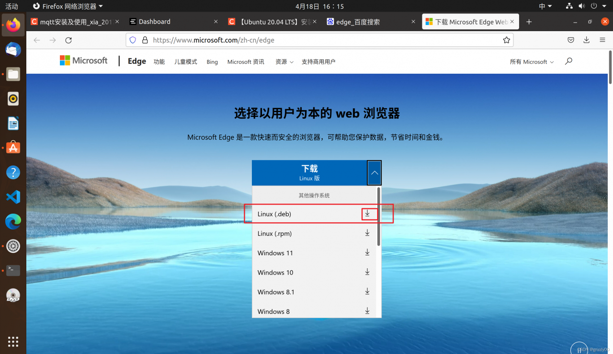The image size is (613, 354).
Task: Launch Visual Studio Code from the dock
Action: (12, 196)
